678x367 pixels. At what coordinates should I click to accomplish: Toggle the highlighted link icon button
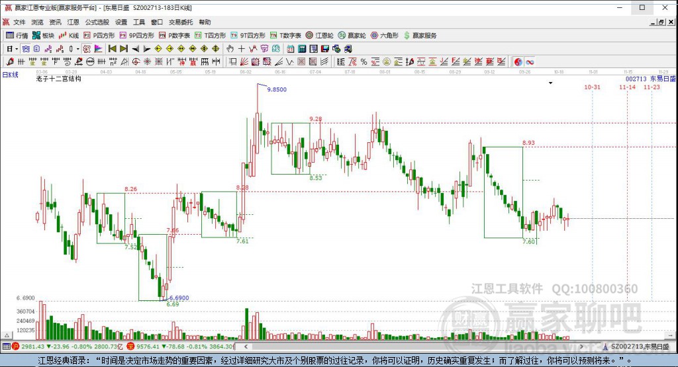[26, 49]
